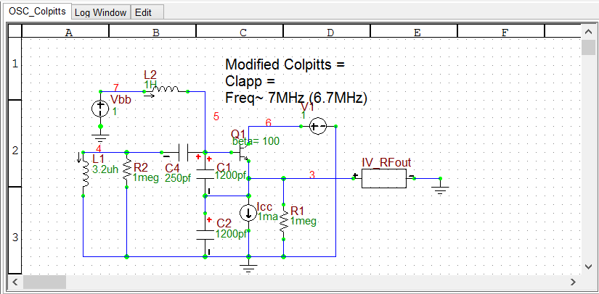Click column header C

240,31
